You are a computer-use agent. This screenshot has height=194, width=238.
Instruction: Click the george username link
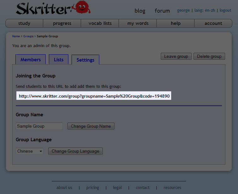pyautogui.click(x=183, y=10)
